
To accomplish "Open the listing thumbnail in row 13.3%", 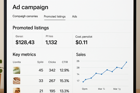I will [17, 90].
